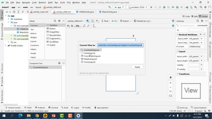Open the Pixel device preview dropdown
212x119 pixels.
(105, 21)
